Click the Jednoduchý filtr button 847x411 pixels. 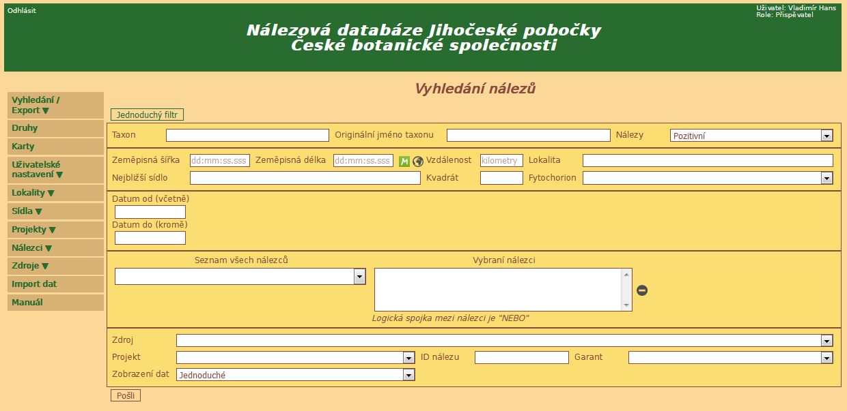pos(147,115)
